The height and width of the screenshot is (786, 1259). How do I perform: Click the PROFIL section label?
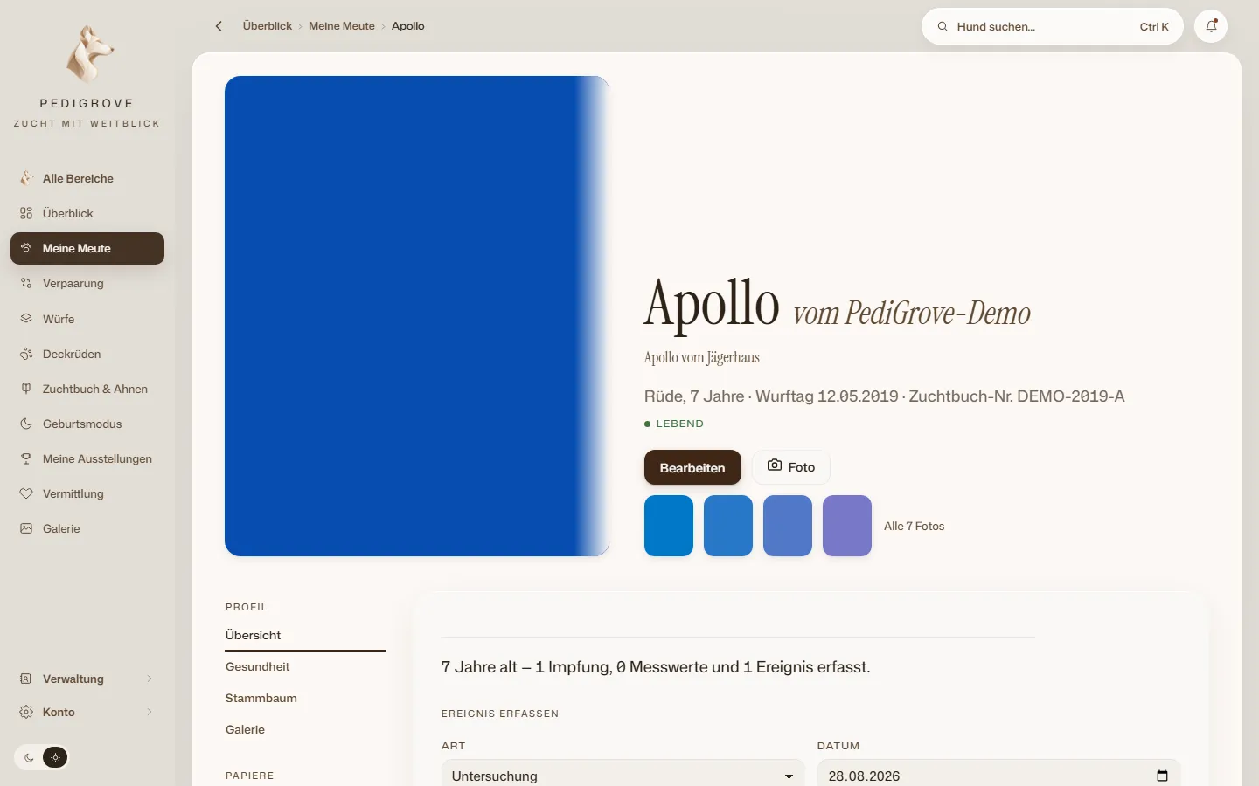tap(247, 607)
